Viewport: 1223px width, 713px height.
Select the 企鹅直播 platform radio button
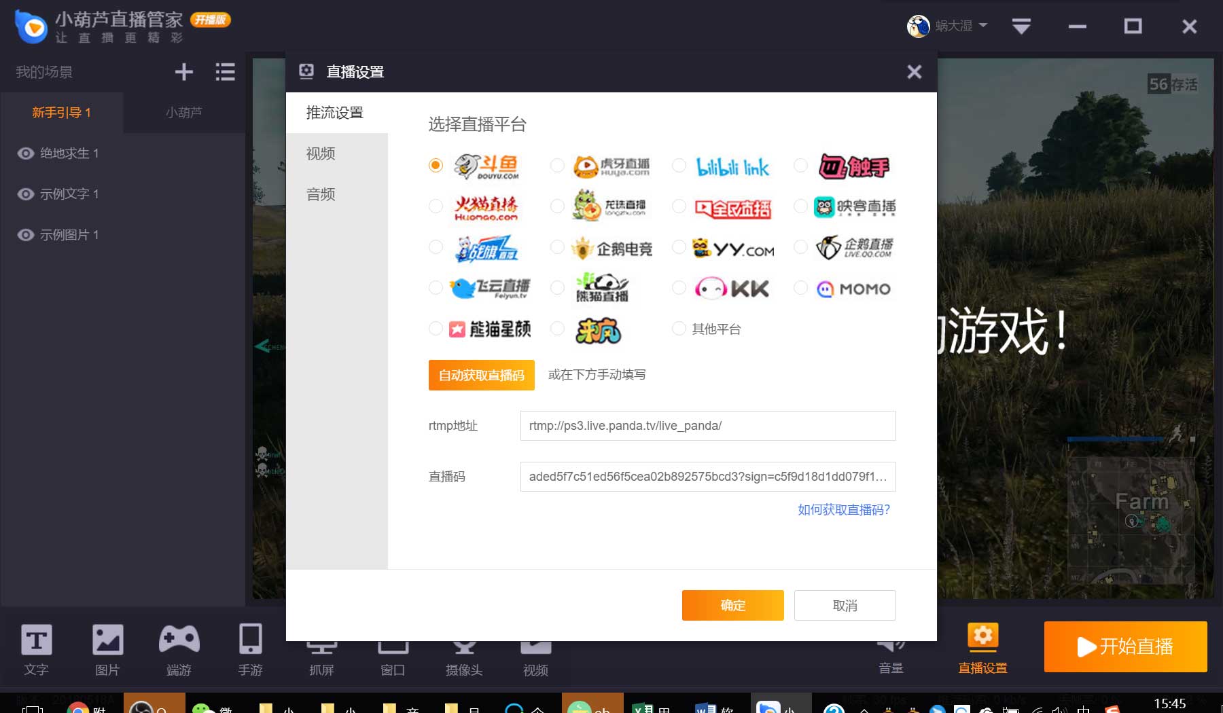click(800, 246)
